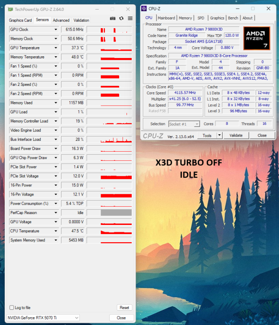The height and width of the screenshot is (325, 279).
Task: Switch to the Graphics Card tab
Action: tap(20, 20)
